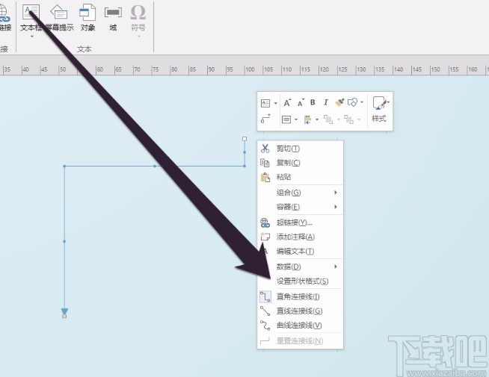Decrease font size in mini toolbar

[x=301, y=102]
